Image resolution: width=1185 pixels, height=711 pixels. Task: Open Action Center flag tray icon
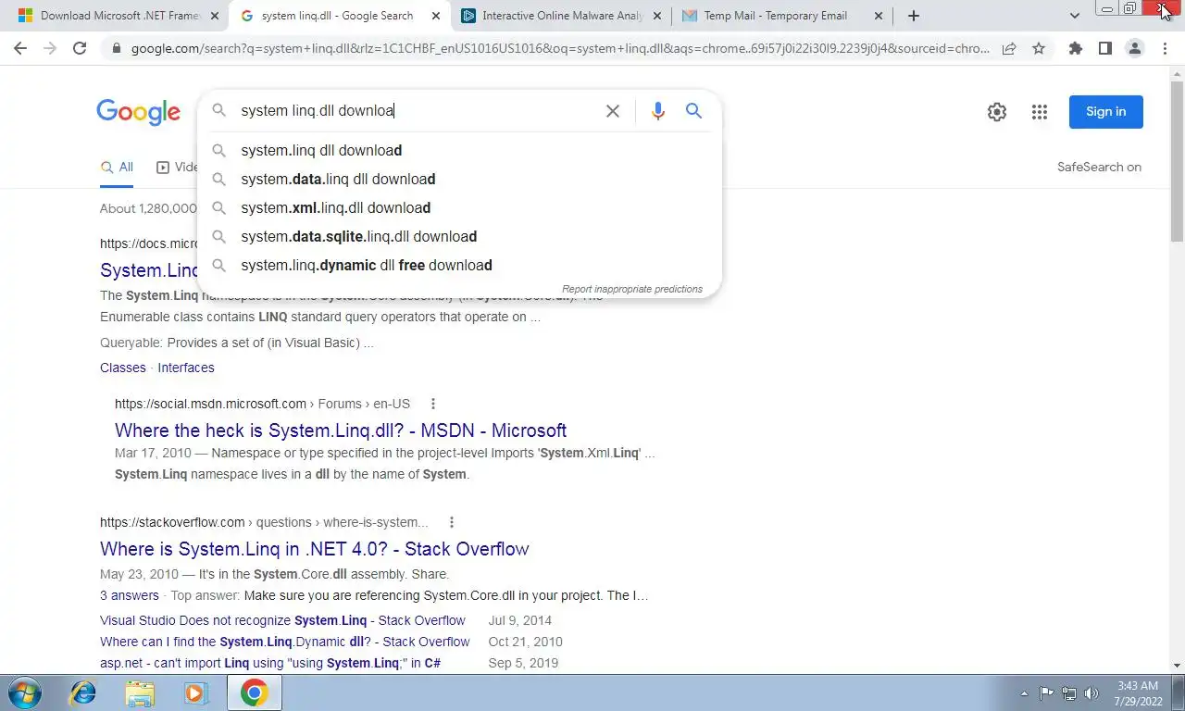[x=1046, y=692]
